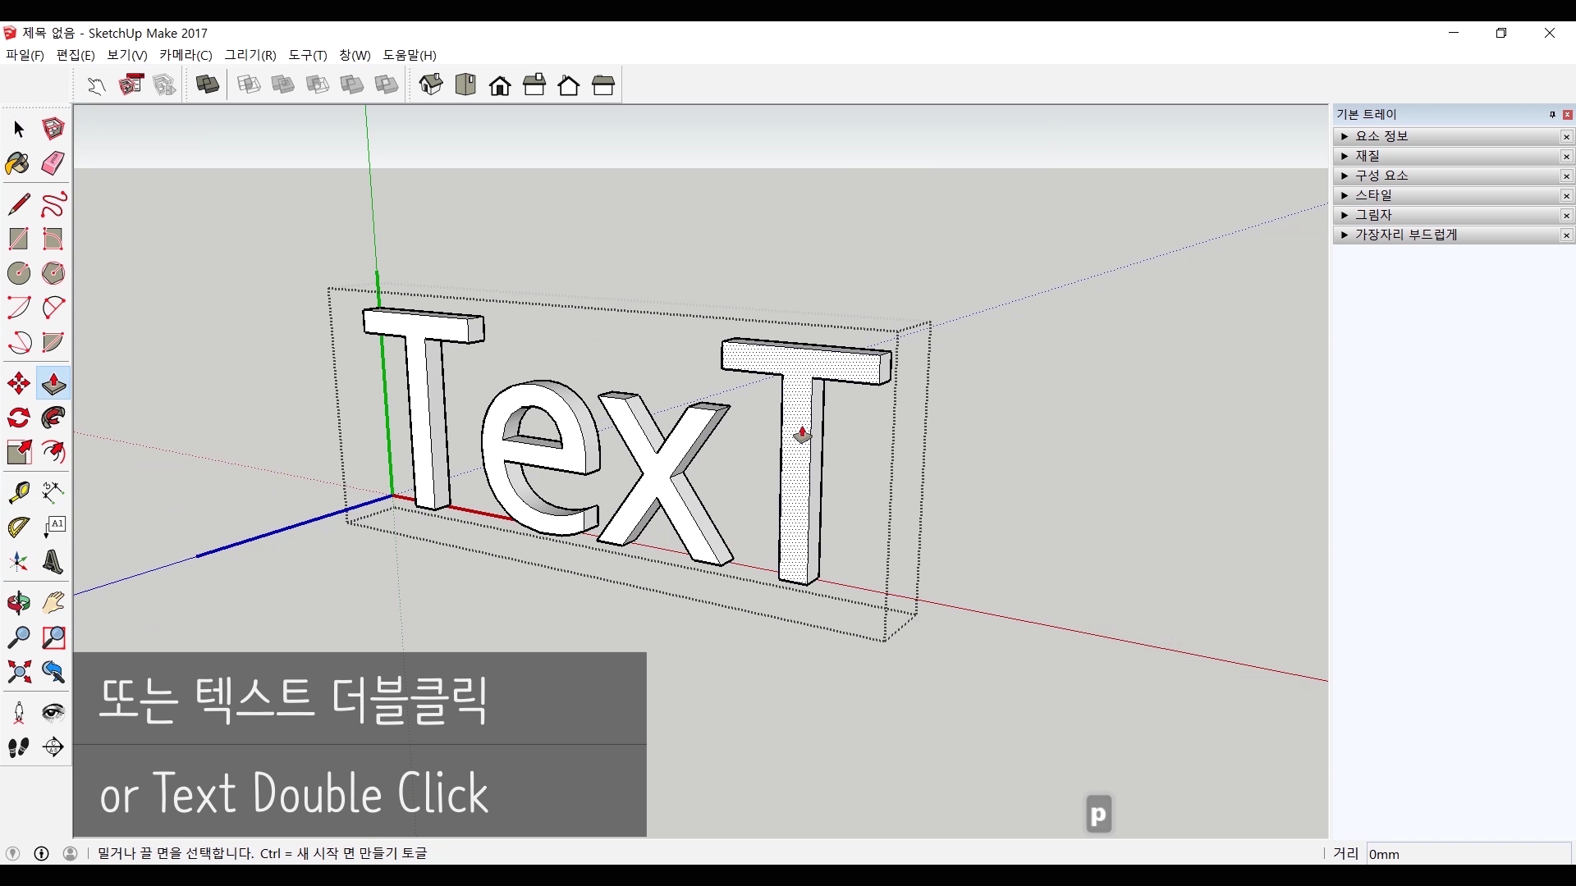Select the Zoom Extents tool
The width and height of the screenshot is (1576, 886).
pos(19,673)
